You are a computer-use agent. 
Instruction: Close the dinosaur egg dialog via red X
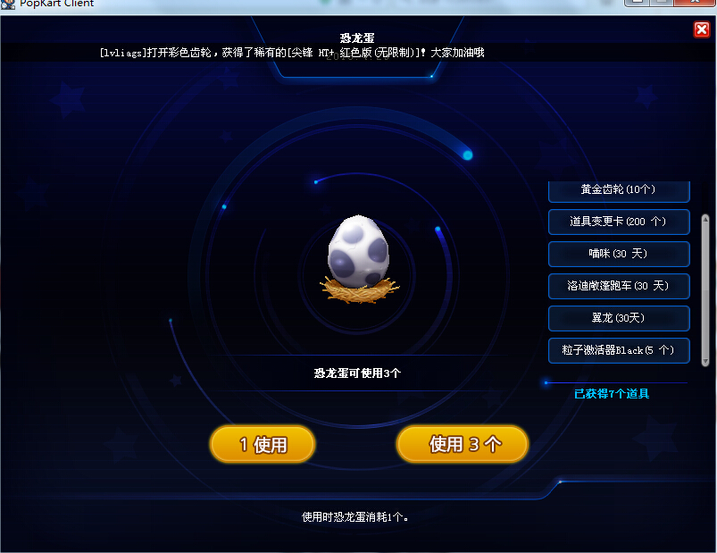(702, 29)
